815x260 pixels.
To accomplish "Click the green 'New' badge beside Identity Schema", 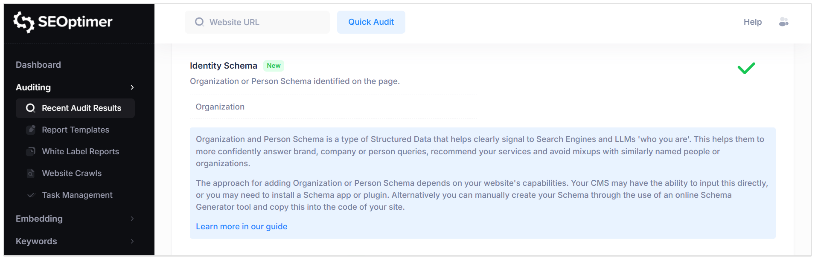I will tap(274, 66).
